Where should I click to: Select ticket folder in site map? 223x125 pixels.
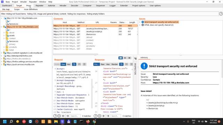pos(11,50)
